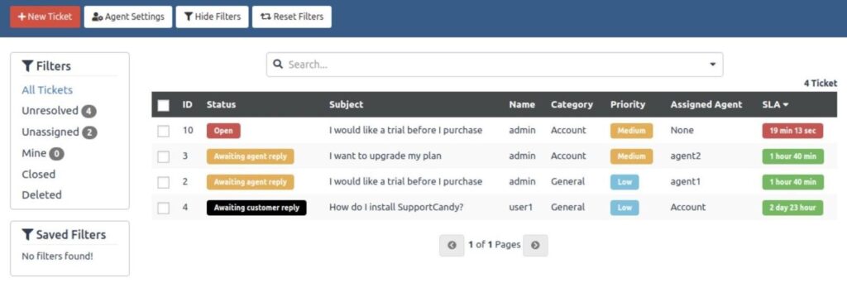Viewport: 847px width, 302px height.
Task: Click the New Ticket plus button
Action: 45,17
